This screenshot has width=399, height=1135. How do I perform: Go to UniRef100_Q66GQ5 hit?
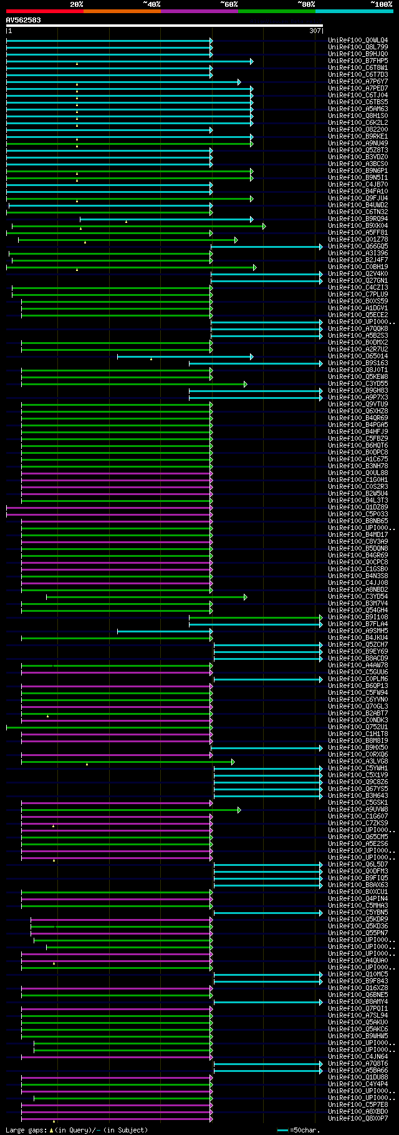(x=358, y=247)
